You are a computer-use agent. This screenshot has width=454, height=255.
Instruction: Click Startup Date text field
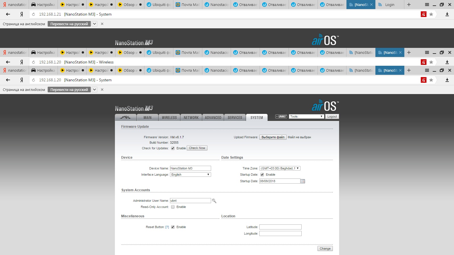280,181
